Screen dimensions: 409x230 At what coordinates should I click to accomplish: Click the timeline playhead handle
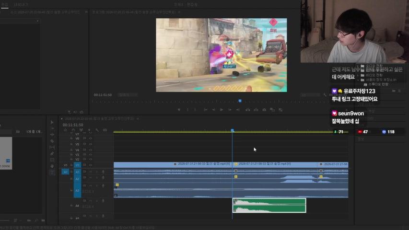pyautogui.click(x=232, y=130)
